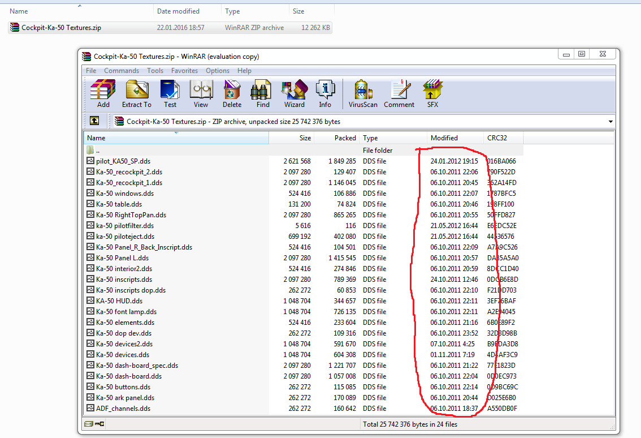Screen dimensions: 641x438
Task: Select Ka-50 table.dds file
Action: [119, 204]
